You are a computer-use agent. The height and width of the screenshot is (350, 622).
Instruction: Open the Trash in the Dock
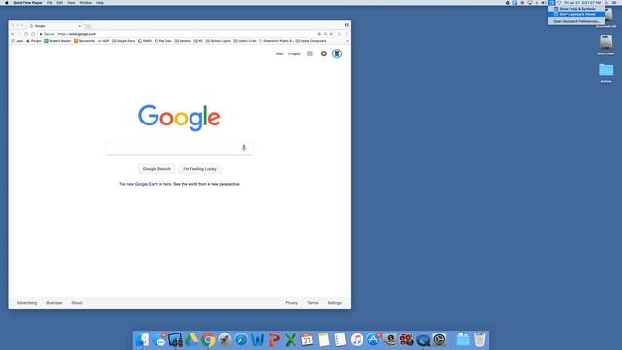click(479, 340)
